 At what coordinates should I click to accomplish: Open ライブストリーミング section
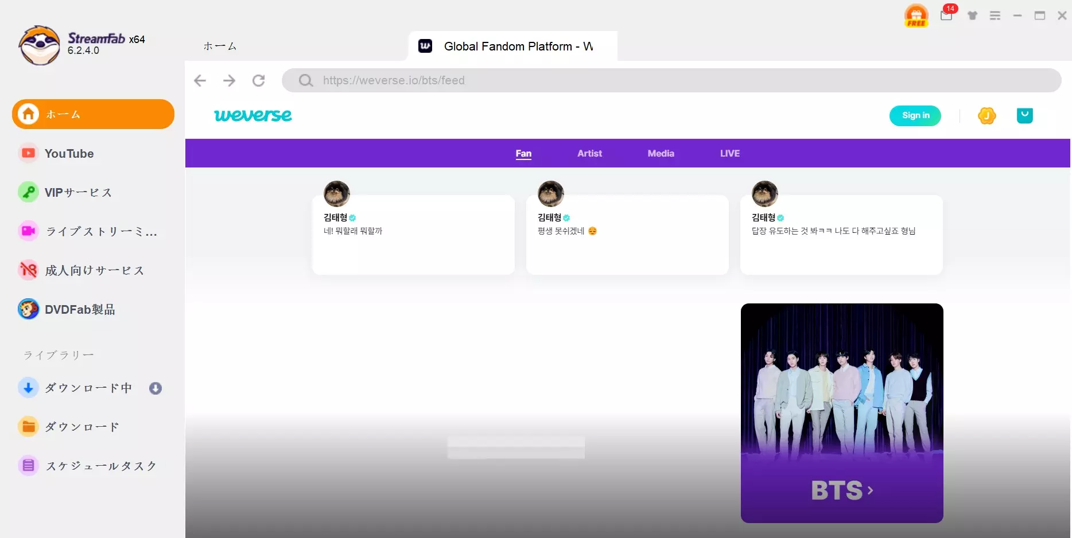(x=93, y=231)
